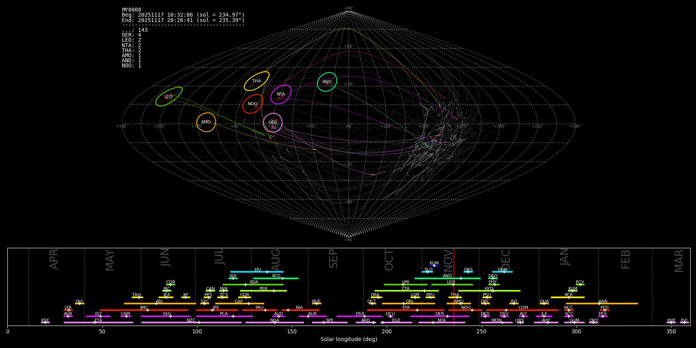Viewport: 696px width, 348px height.
Task: Click the LEO radiant ellipse on the sky map
Action: click(169, 97)
